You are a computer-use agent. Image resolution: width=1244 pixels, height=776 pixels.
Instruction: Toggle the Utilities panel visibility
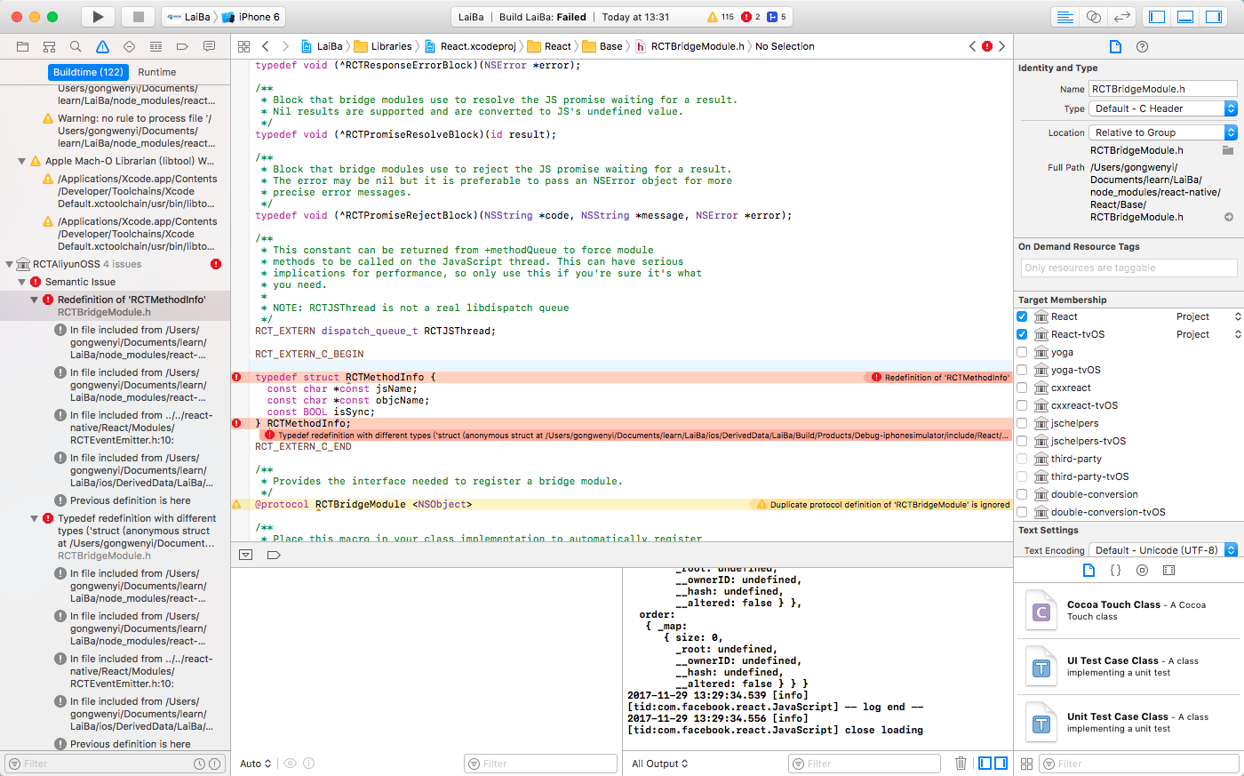pyautogui.click(x=1214, y=17)
